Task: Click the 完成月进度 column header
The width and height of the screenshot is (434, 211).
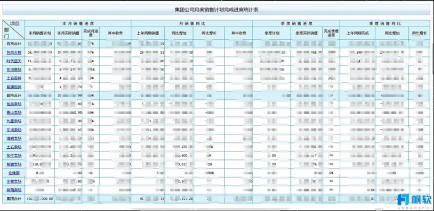Action: point(91,33)
